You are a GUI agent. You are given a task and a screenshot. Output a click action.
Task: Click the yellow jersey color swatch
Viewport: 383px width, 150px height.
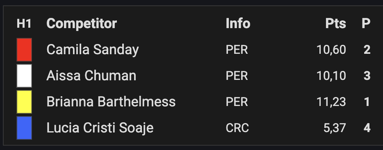pos(24,102)
